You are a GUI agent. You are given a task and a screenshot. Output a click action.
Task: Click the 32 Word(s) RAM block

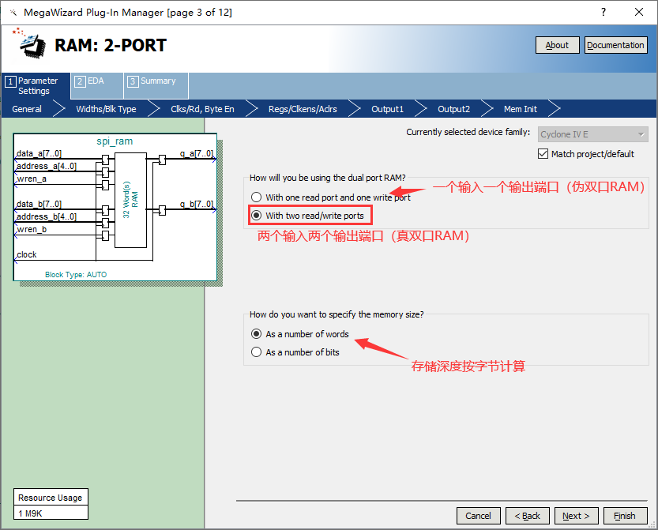130,200
